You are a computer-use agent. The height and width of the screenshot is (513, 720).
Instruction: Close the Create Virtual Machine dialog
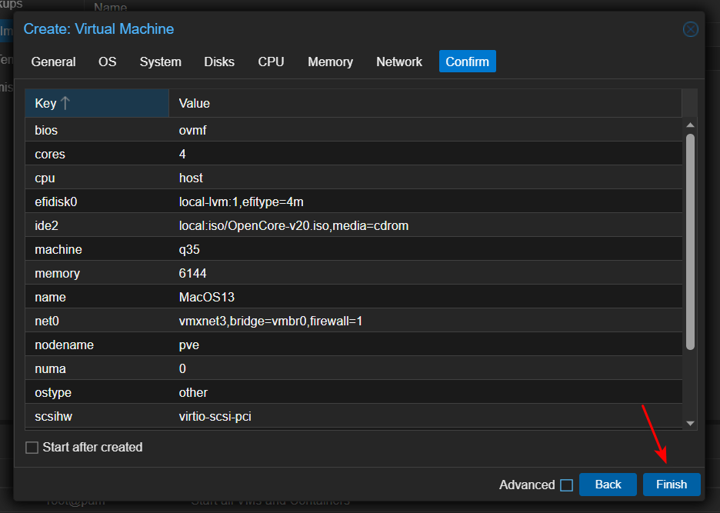690,29
